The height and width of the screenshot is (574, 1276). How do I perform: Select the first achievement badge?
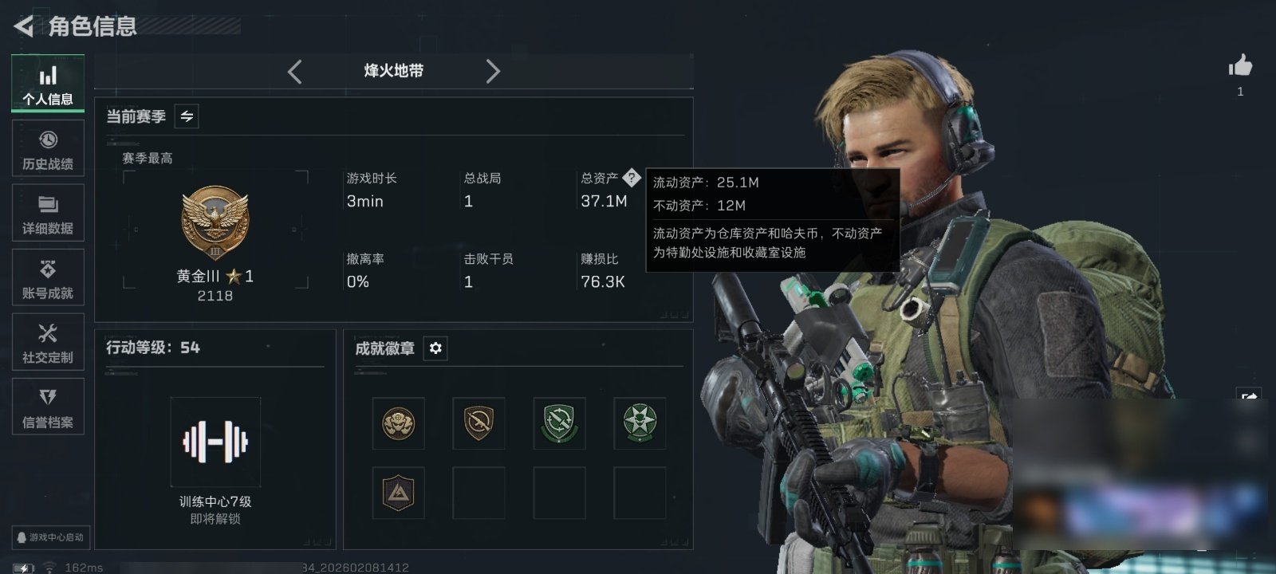tap(398, 423)
